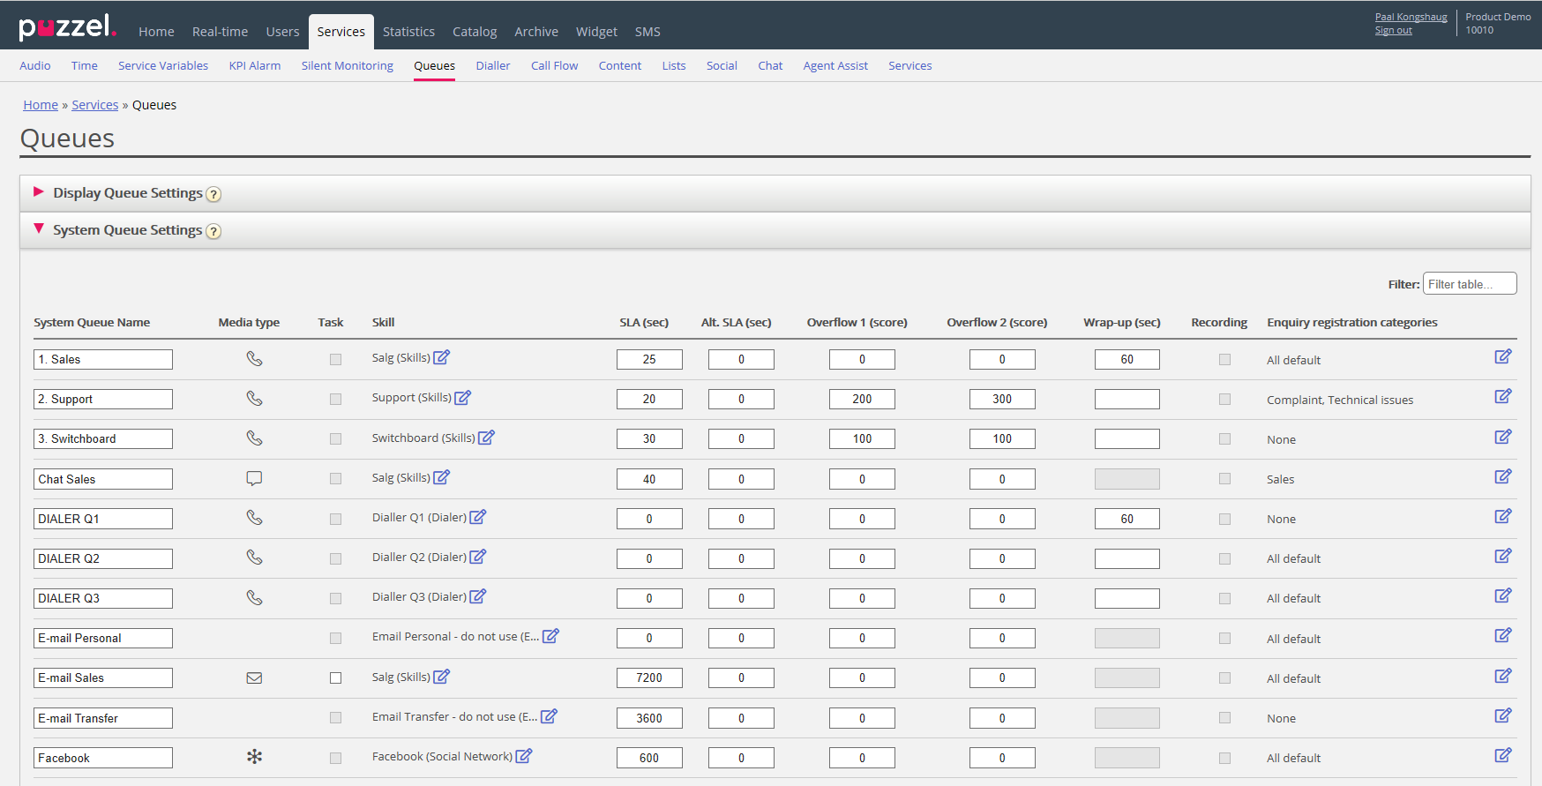Click the help icon next to Display Queue Settings
The height and width of the screenshot is (786, 1542).
(x=213, y=194)
